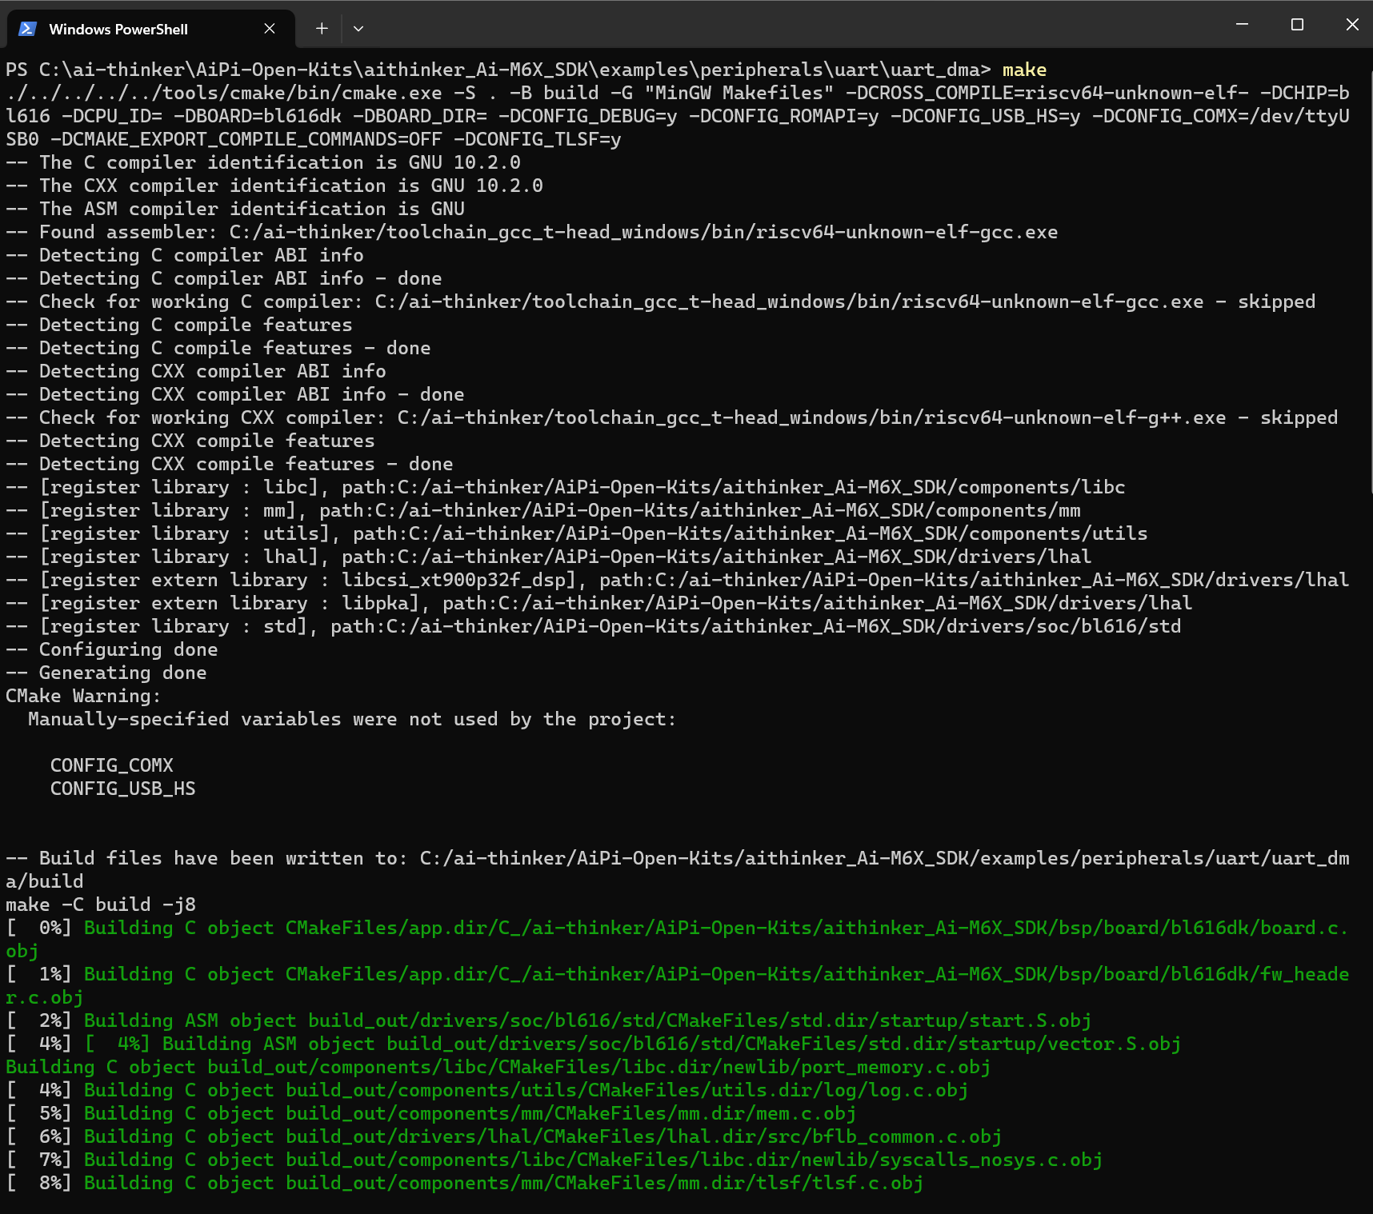Click the '[ 5%]' mem.c.obj build line

tap(431, 1114)
